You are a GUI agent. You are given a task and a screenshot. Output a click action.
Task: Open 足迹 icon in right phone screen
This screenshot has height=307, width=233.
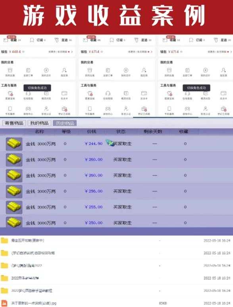[x=216, y=40]
